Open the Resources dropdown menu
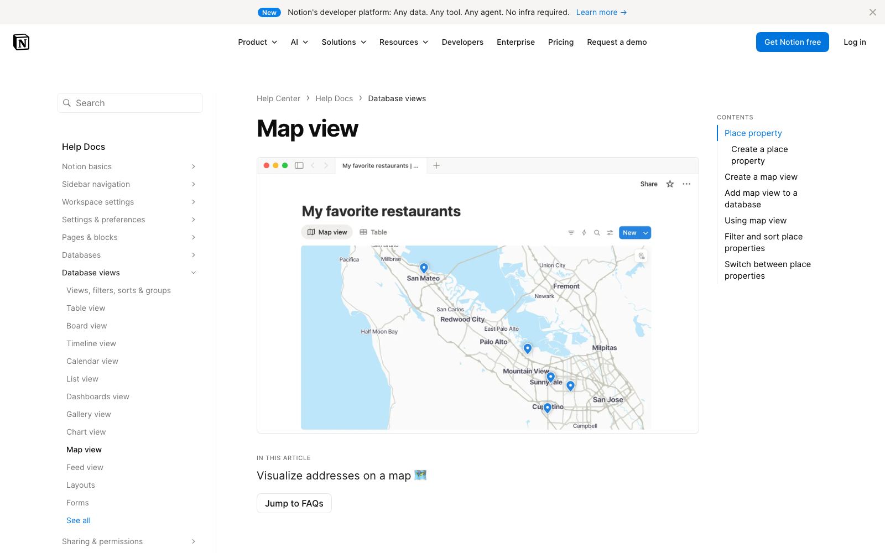 404,42
